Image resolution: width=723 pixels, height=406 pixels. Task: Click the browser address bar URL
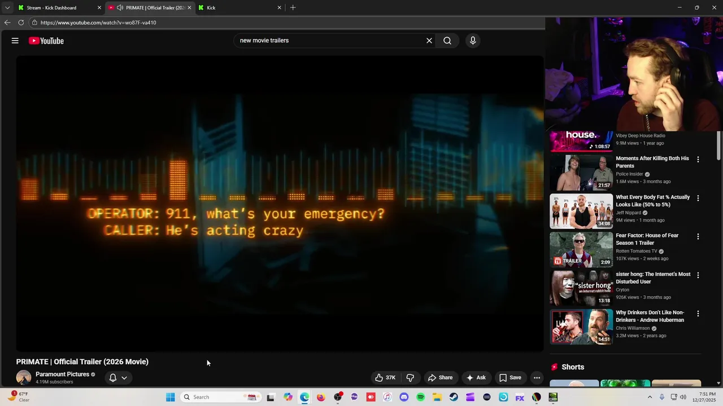click(x=98, y=23)
